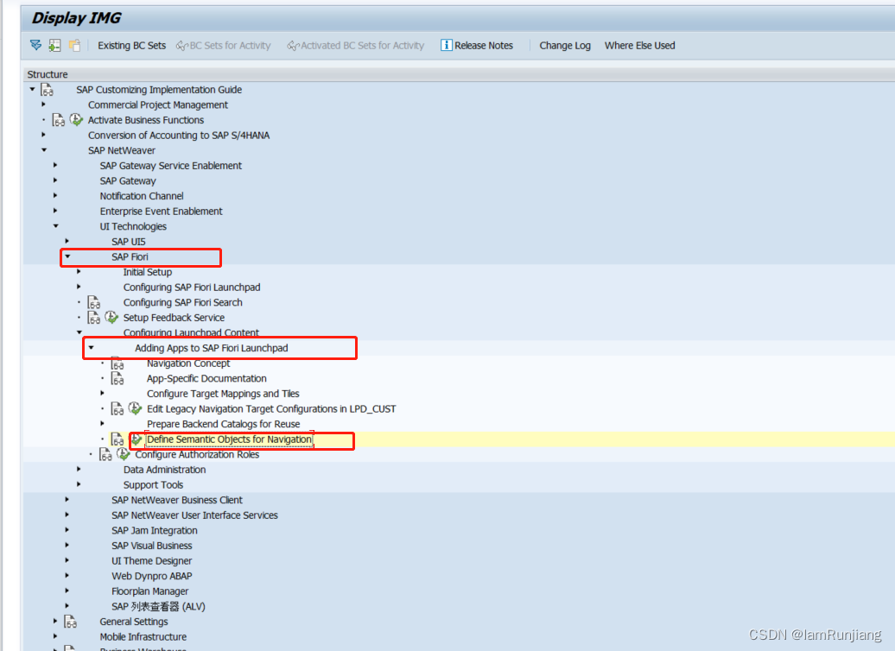Execute the Define Semantic Objects for Navigation activity
The height and width of the screenshot is (651, 895).
(x=136, y=439)
